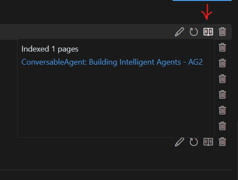Click the 'Indexed 1 pages' heading text
238x180 pixels.
50,49
